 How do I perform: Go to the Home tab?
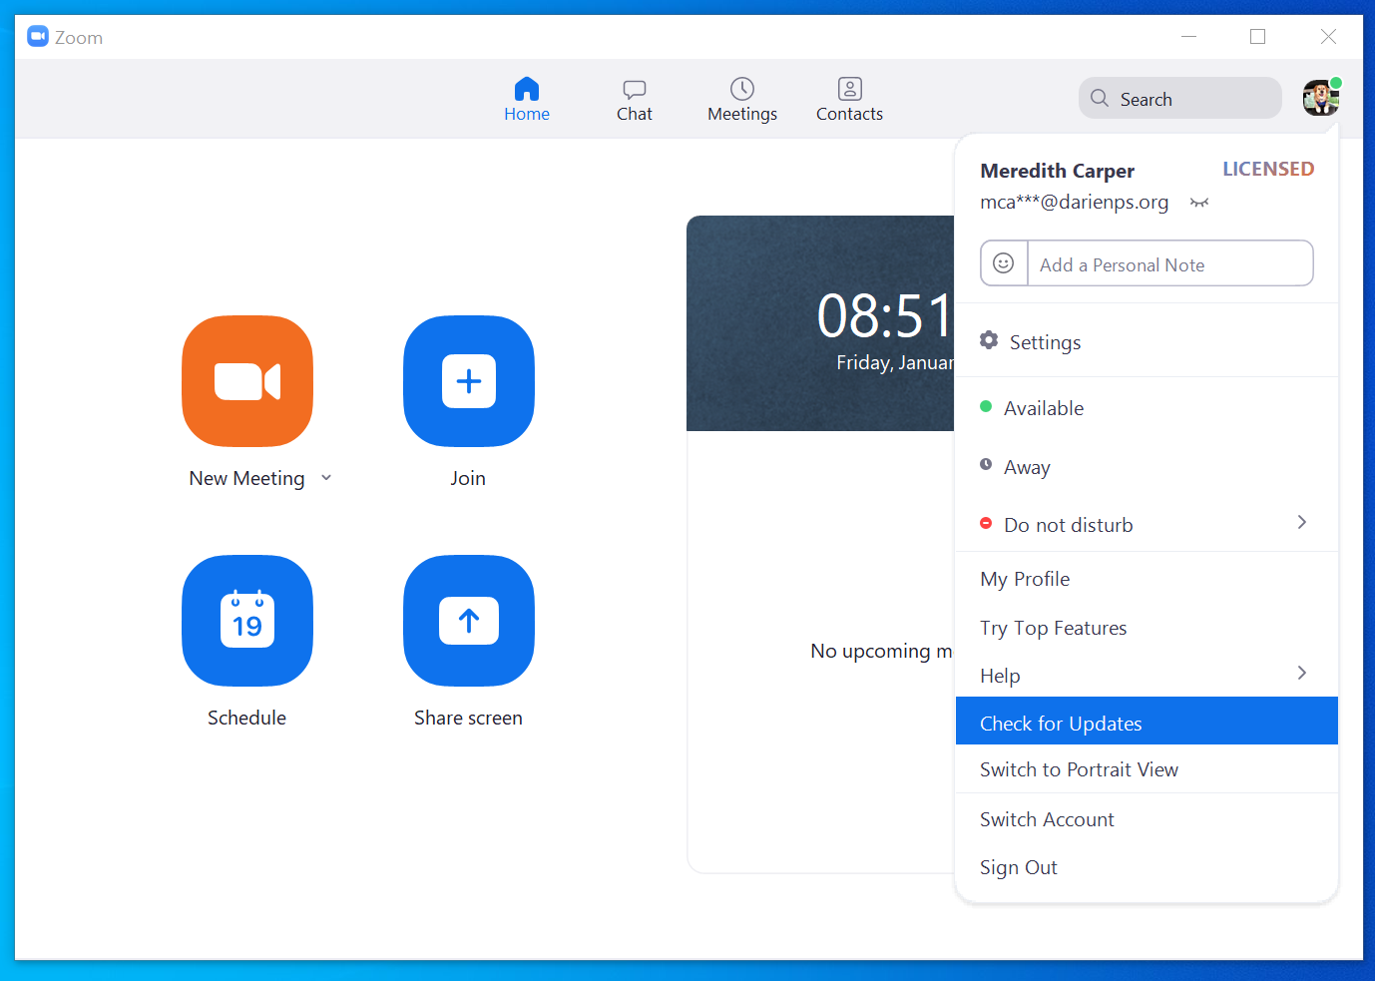pos(527,100)
